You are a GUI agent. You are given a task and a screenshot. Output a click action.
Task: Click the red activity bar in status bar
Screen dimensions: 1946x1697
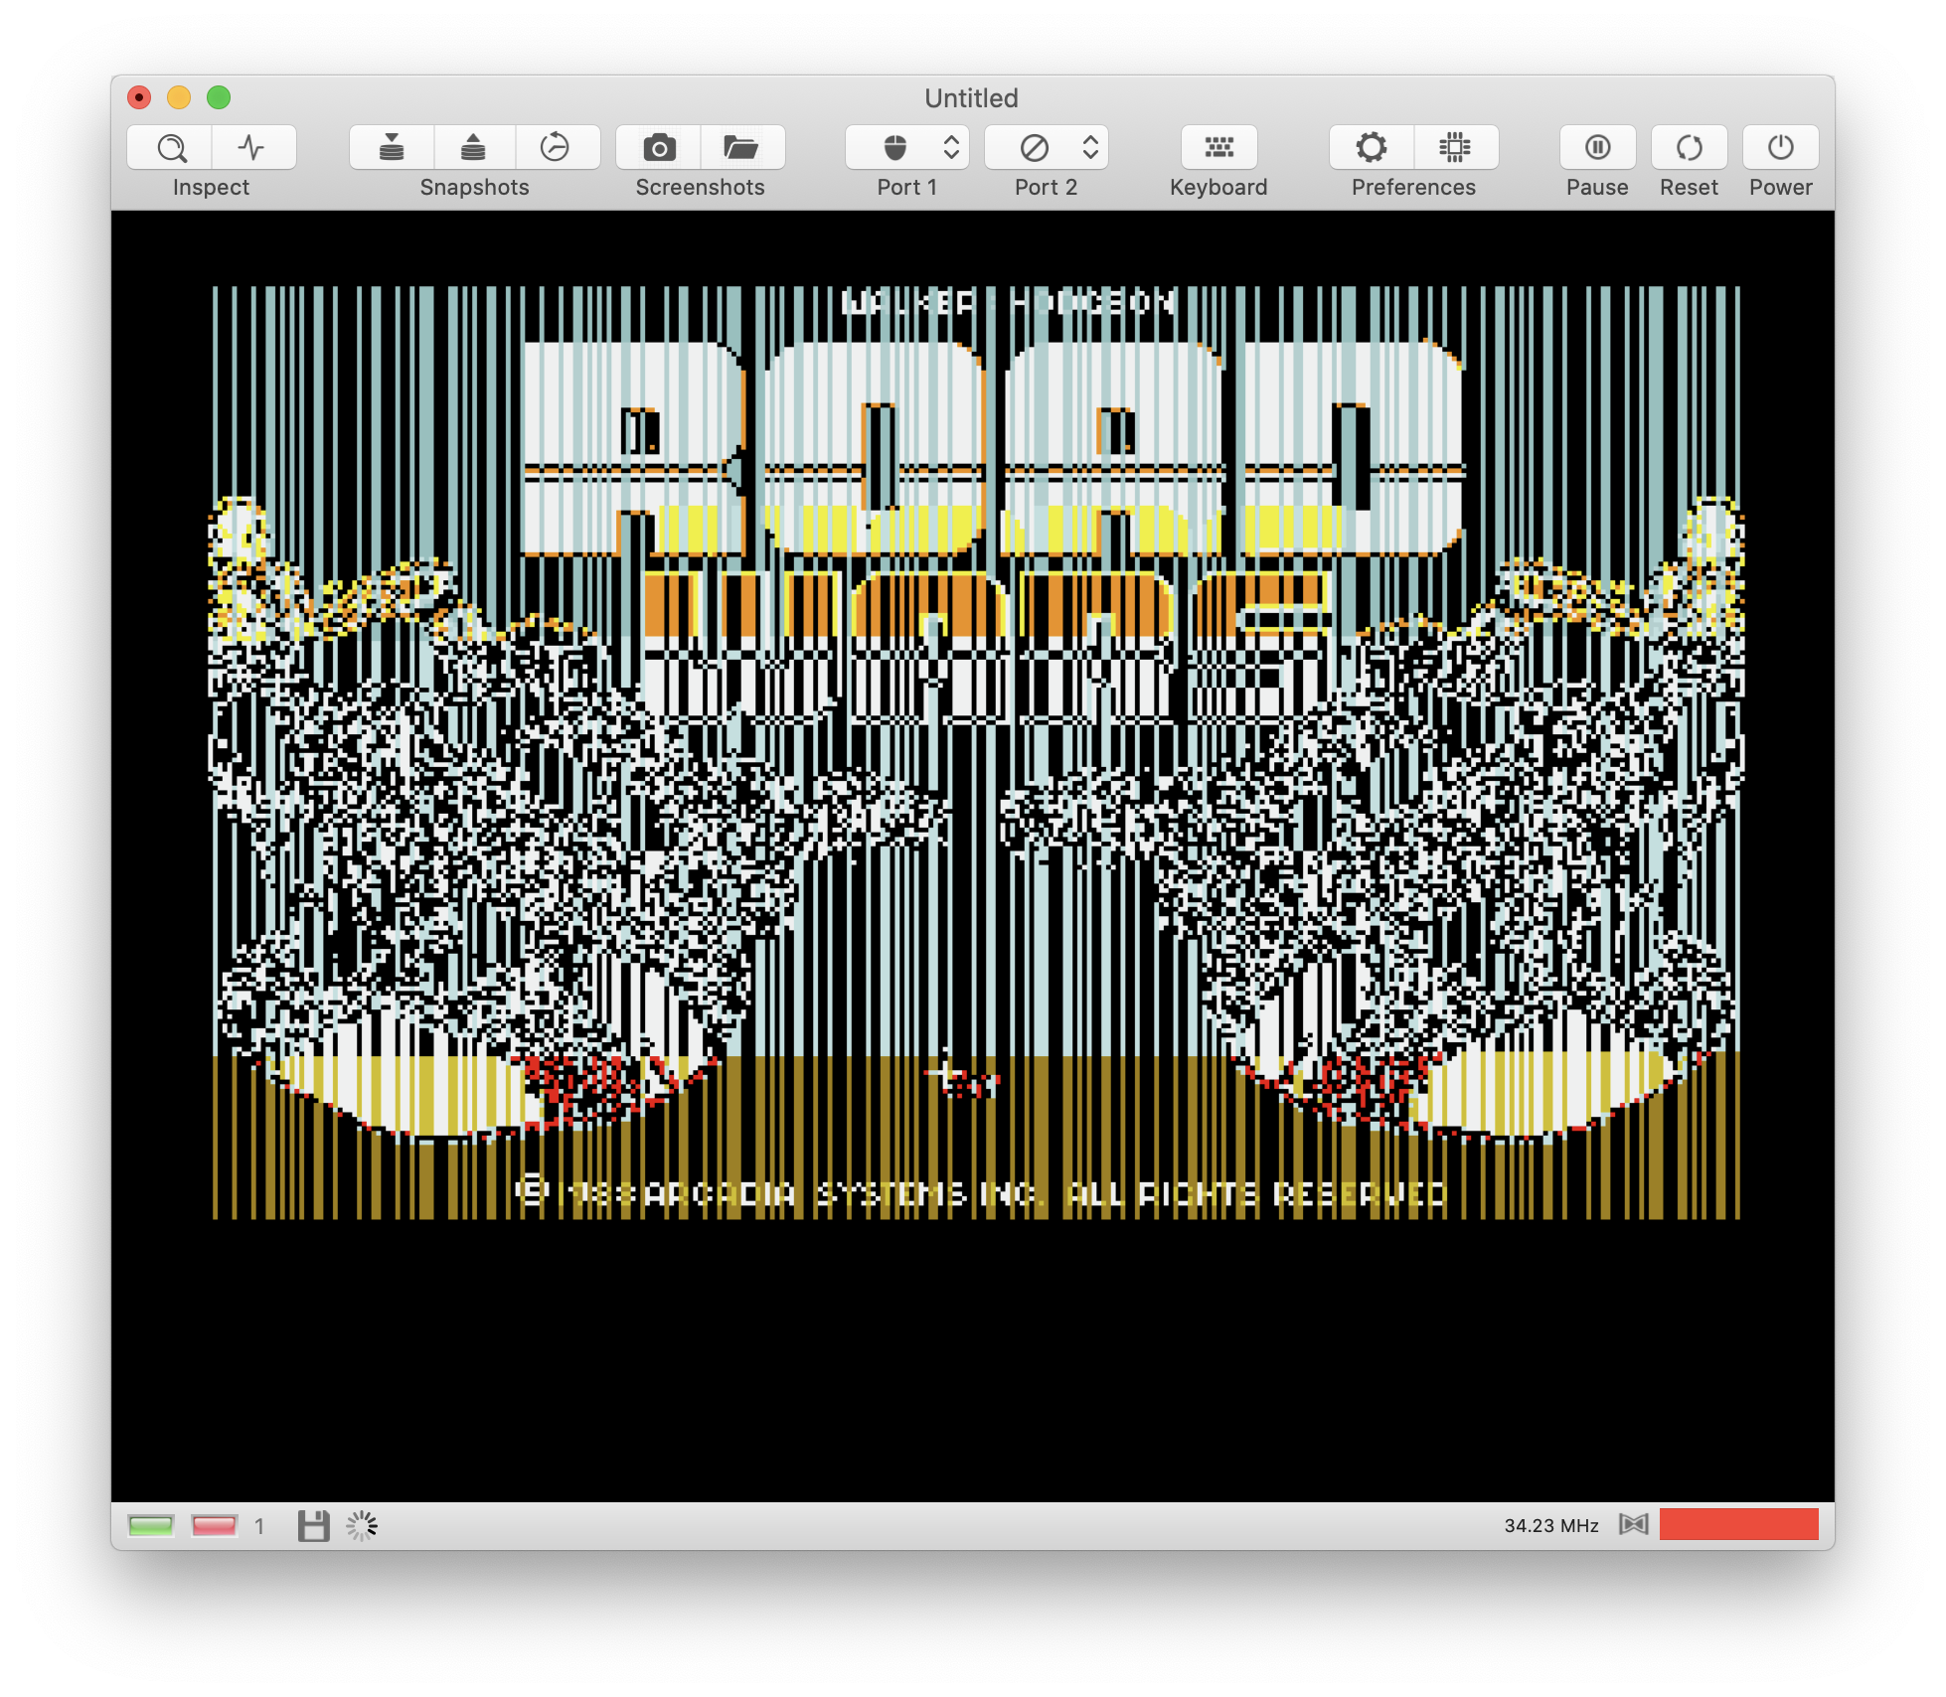(x=1738, y=1524)
